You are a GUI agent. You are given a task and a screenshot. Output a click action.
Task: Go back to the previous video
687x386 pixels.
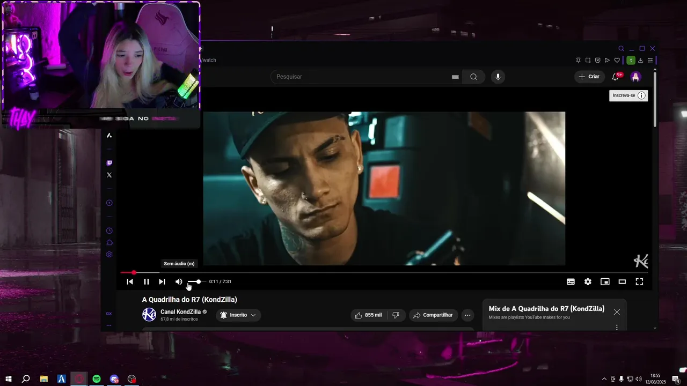pyautogui.click(x=130, y=281)
